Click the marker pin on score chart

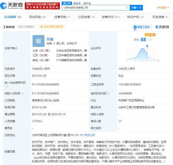(147, 46)
